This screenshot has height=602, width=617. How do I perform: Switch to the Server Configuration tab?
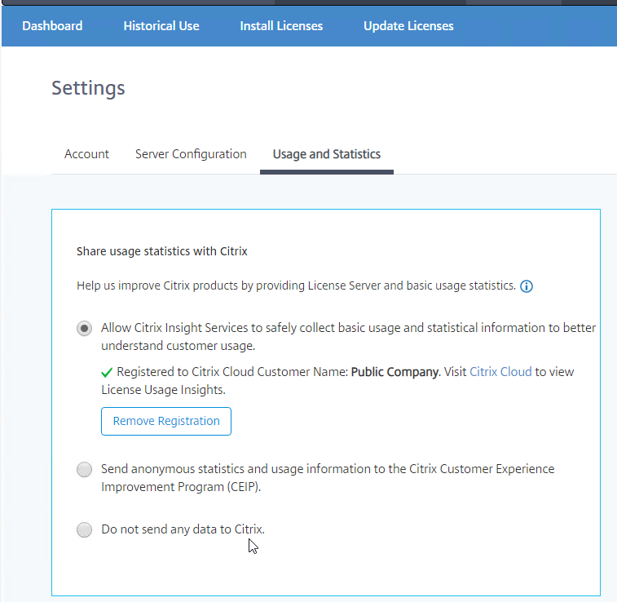[191, 154]
